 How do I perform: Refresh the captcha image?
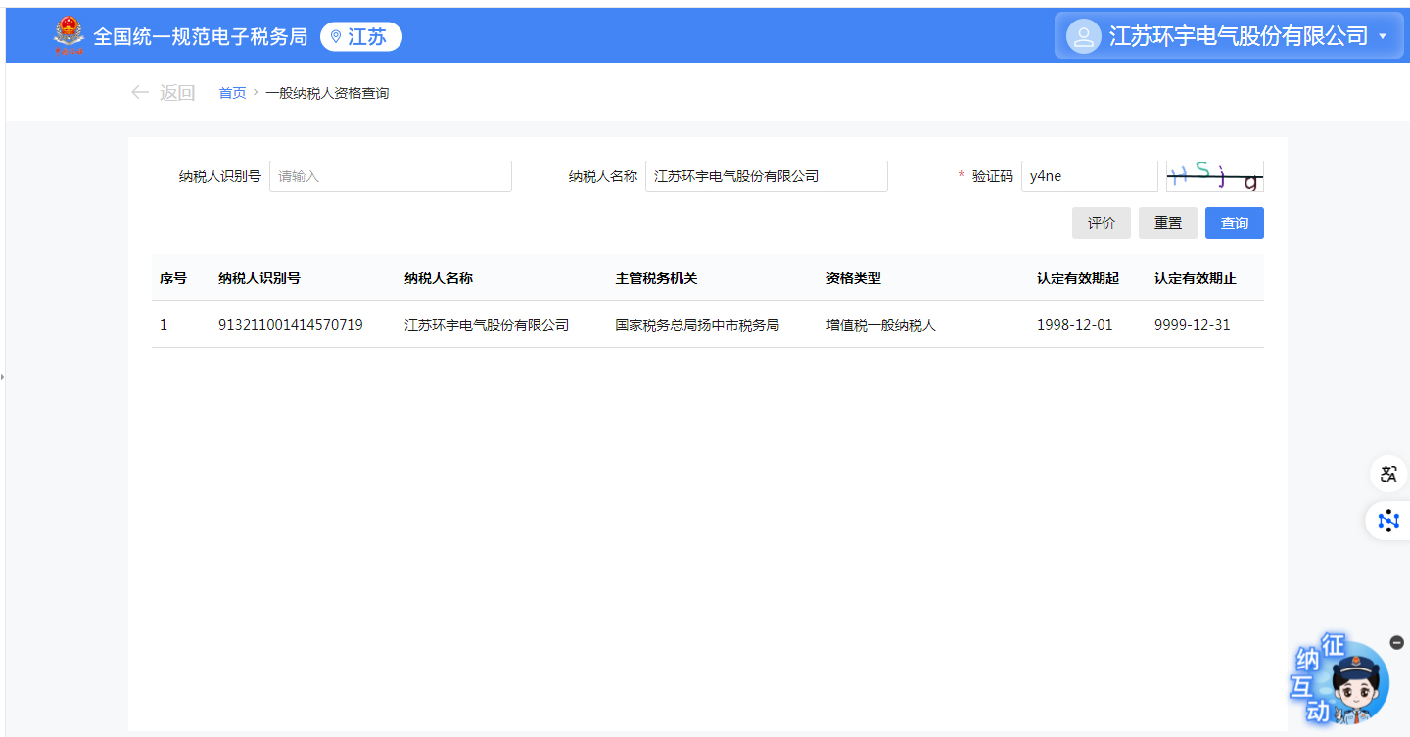point(1214,176)
